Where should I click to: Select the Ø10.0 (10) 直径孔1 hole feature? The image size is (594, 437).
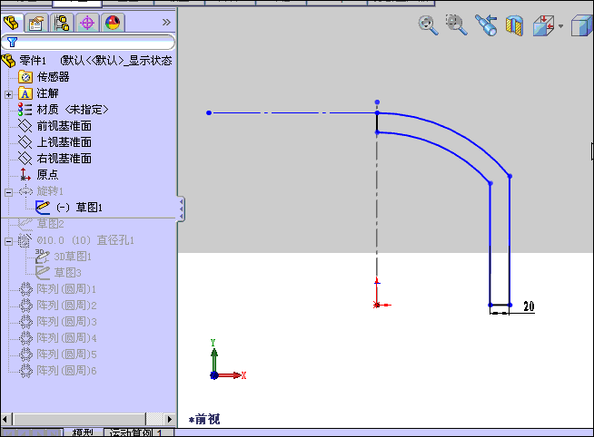[x=85, y=240]
